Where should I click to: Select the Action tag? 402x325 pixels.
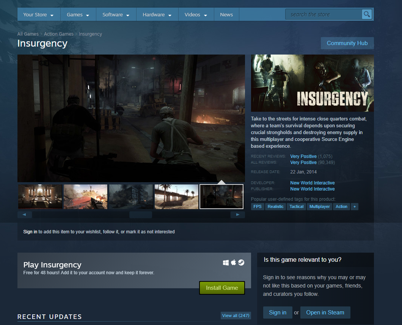tap(341, 206)
